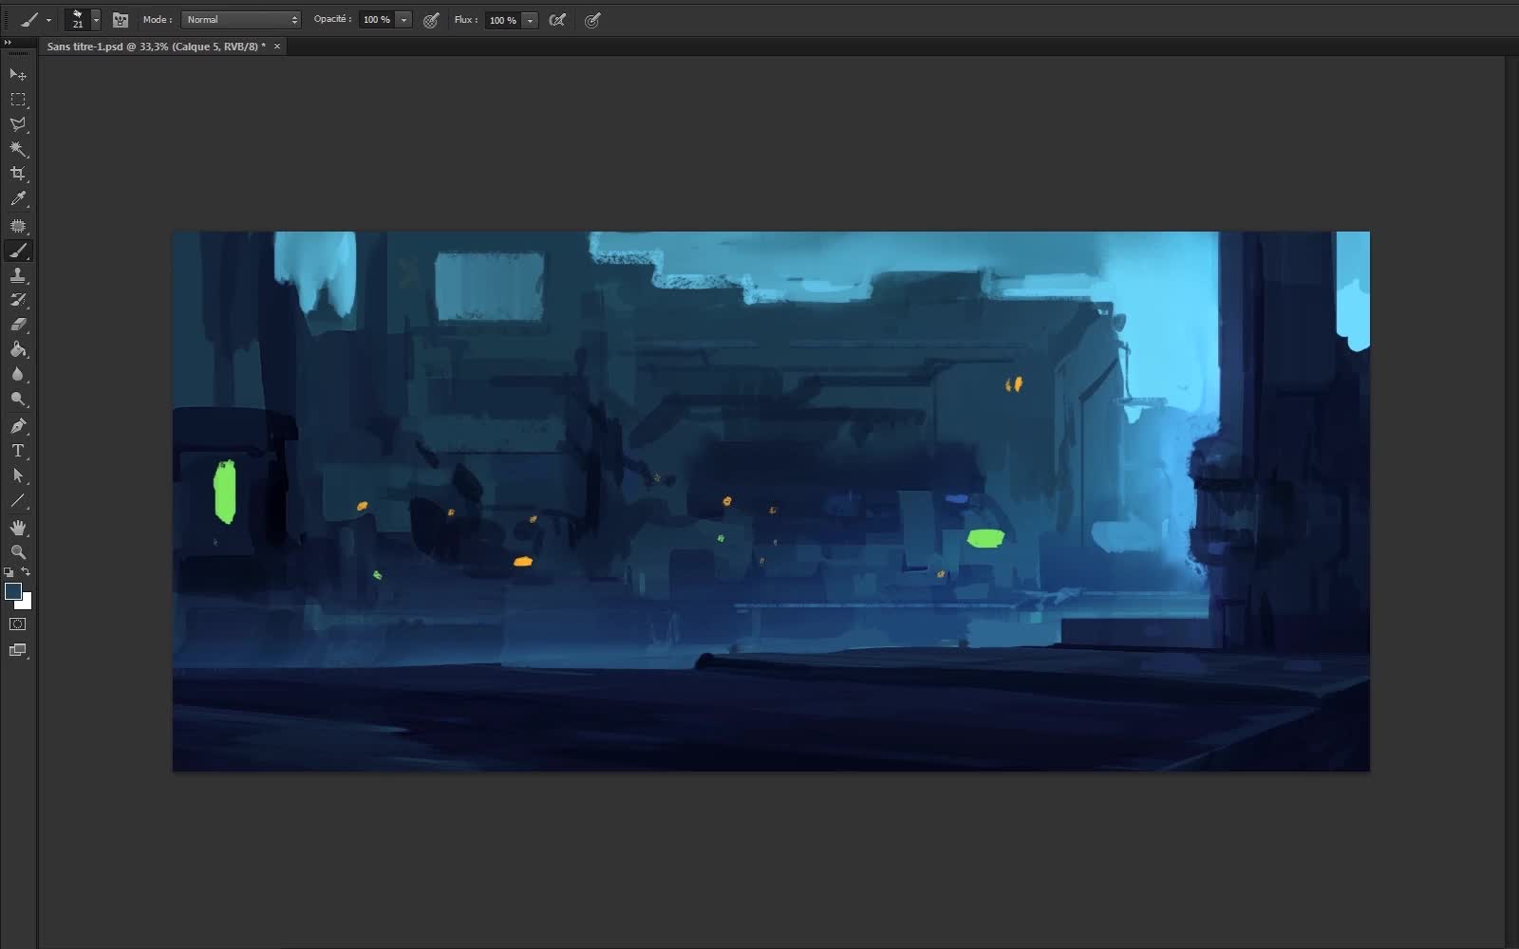Click the Opacité 100 % value field
This screenshot has width=1519, height=949.
(x=377, y=20)
